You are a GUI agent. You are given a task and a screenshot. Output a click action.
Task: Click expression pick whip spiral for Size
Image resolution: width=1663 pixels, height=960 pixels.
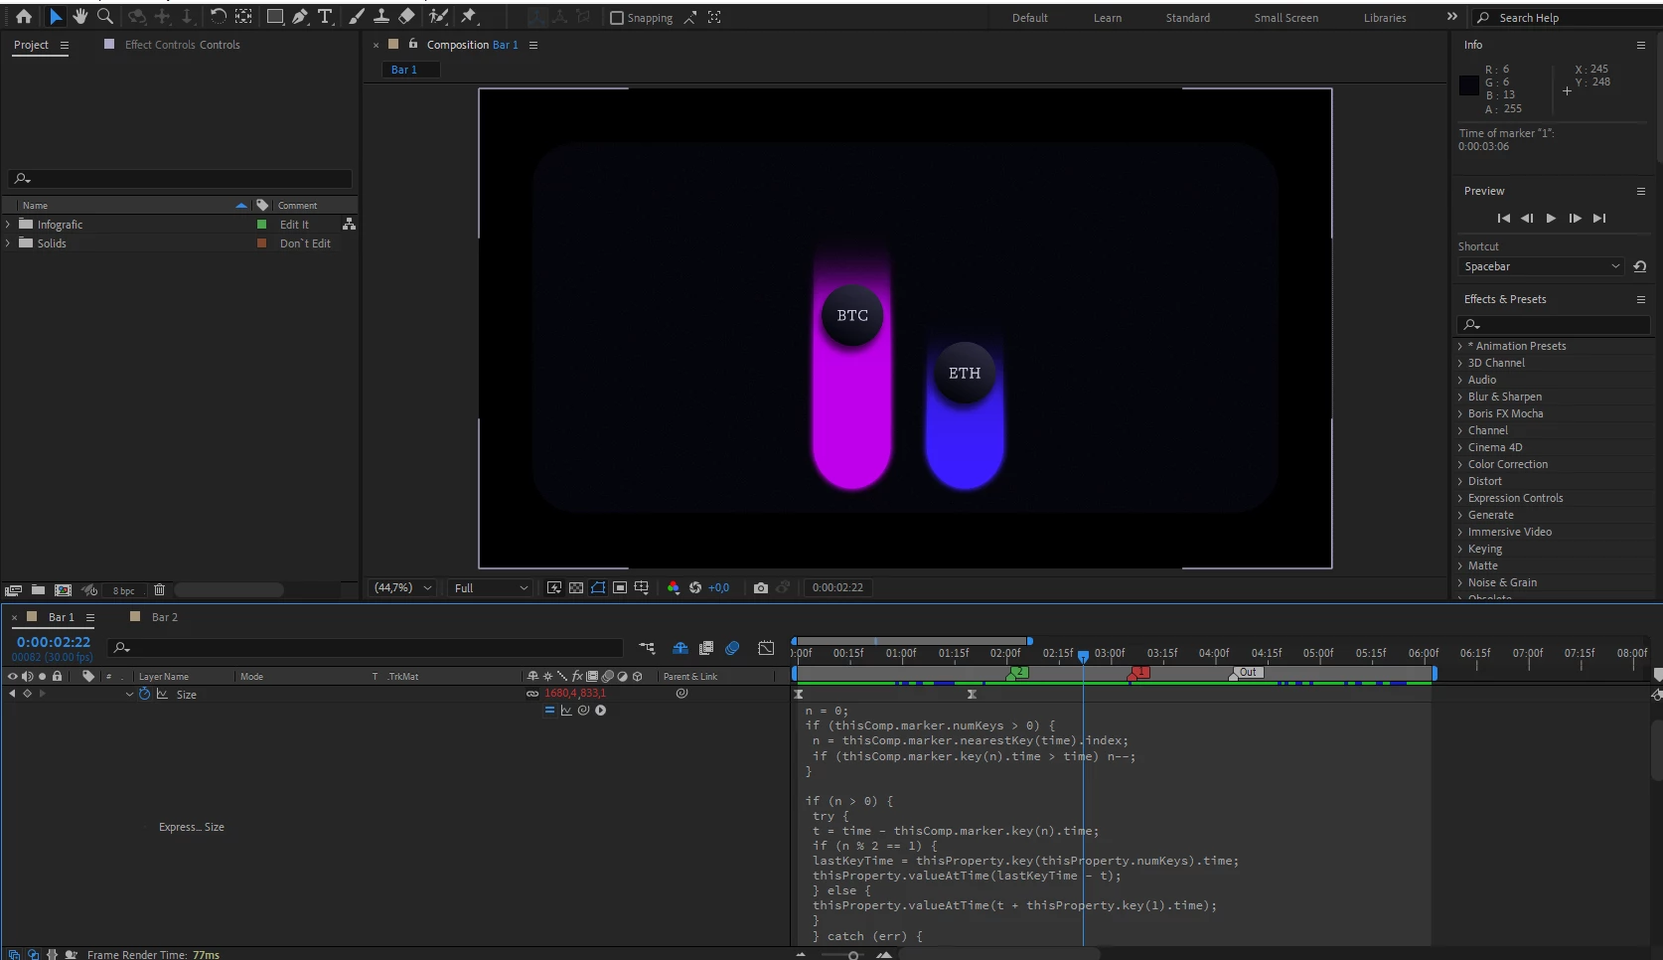(583, 711)
